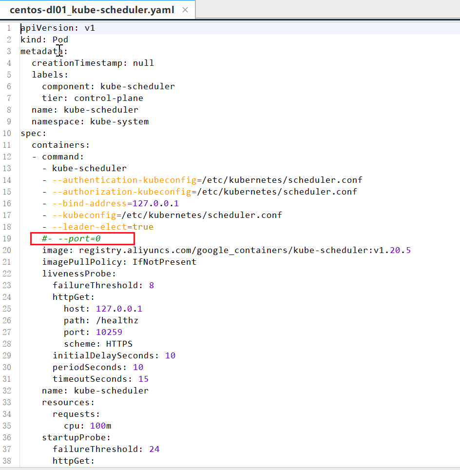Click the 'resources:' line
Screen dimensions: 460x470
(68, 402)
